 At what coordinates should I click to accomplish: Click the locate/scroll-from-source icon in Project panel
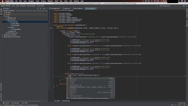[38, 9]
